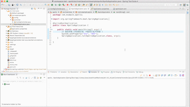The width and height of the screenshot is (190, 107).
Task: Click the green-orange target icon in Boot Dashboard
Action: 41,78
